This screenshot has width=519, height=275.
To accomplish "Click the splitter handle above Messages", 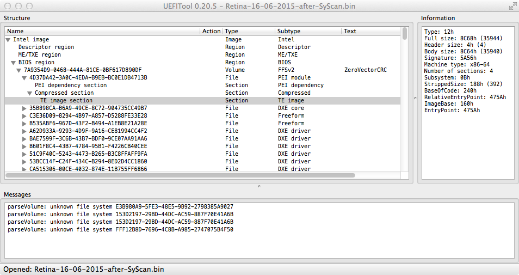I will click(259, 186).
